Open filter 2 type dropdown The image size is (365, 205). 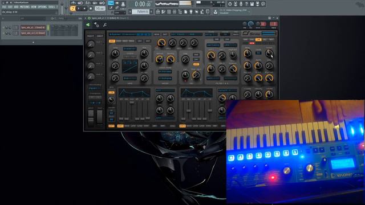(x=213, y=79)
